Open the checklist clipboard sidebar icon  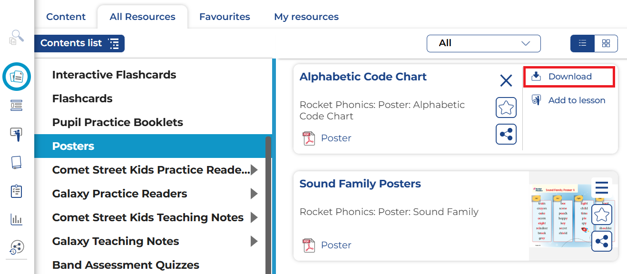click(x=17, y=191)
